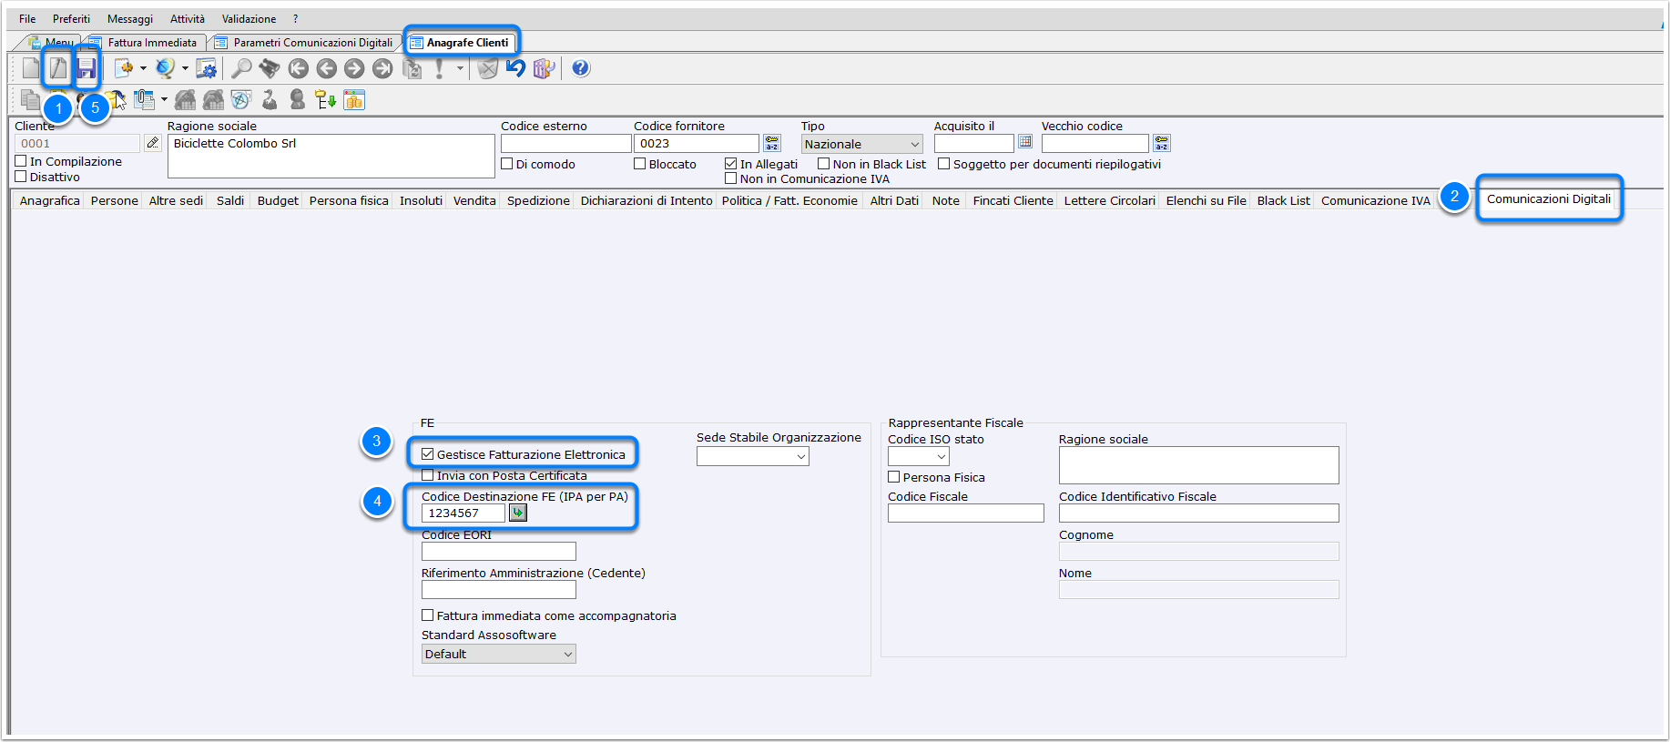This screenshot has height=742, width=1670.
Task: Open the window settings gear icon
Action: pos(207,68)
